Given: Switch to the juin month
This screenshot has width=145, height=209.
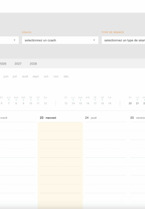Looking at the screenshot, I should 6,76.
